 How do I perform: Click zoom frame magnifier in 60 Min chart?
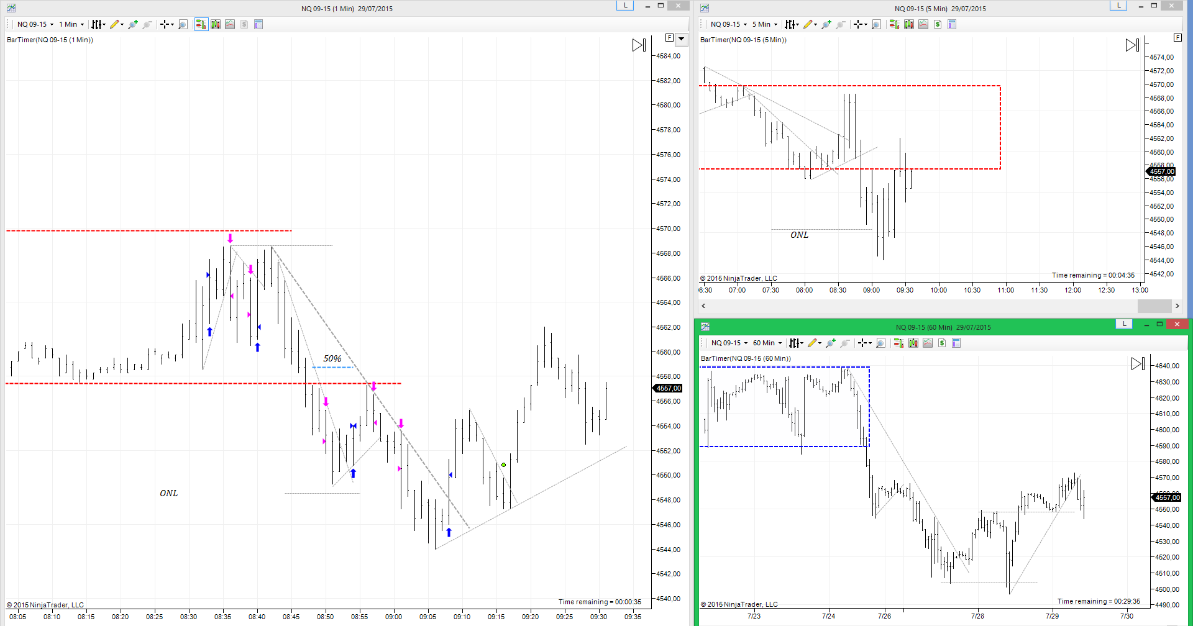tap(880, 343)
